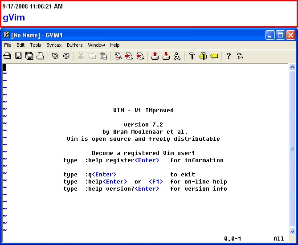Click the Print toolbar icon
The height and width of the screenshot is (245, 298).
[x=40, y=56]
